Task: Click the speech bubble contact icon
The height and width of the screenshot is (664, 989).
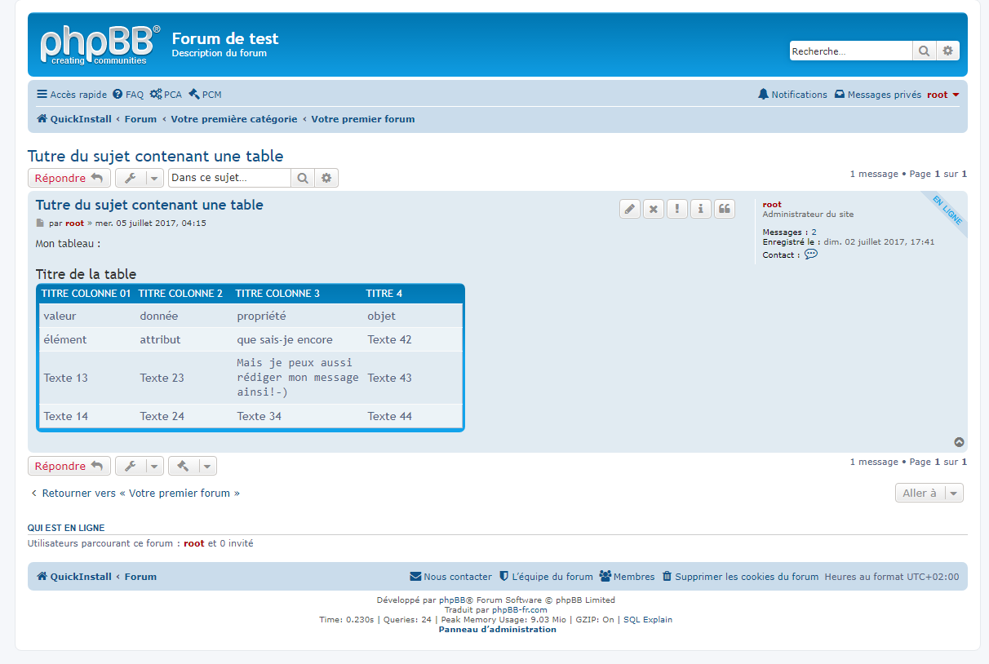Action: point(810,255)
